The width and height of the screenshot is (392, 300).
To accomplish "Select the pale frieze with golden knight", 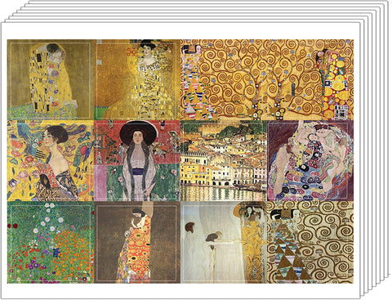I will [x=224, y=242].
